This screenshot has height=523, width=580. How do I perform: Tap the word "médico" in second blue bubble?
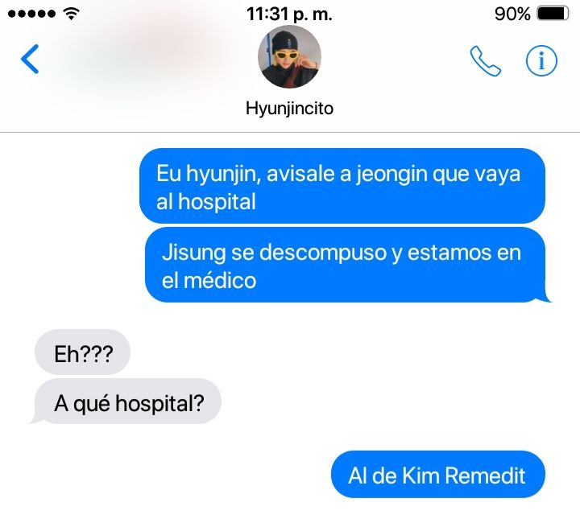(220, 280)
